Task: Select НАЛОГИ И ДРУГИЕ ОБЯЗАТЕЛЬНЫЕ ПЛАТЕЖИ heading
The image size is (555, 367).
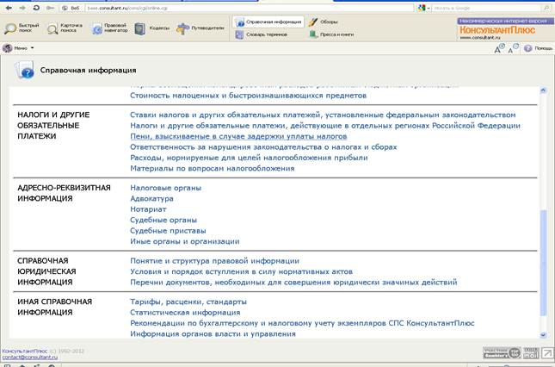Action: coord(53,126)
